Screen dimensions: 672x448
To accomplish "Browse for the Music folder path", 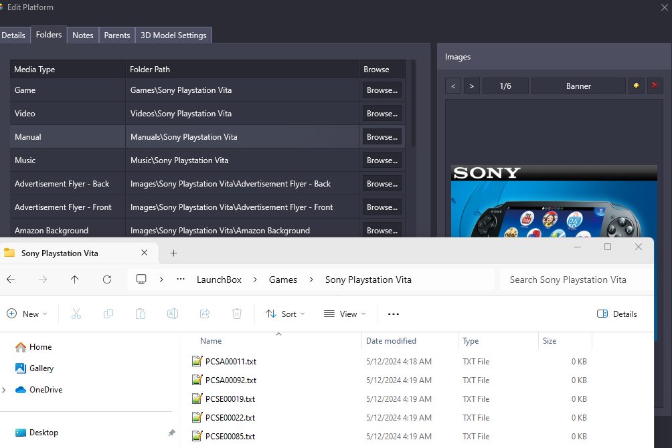I will click(x=382, y=160).
